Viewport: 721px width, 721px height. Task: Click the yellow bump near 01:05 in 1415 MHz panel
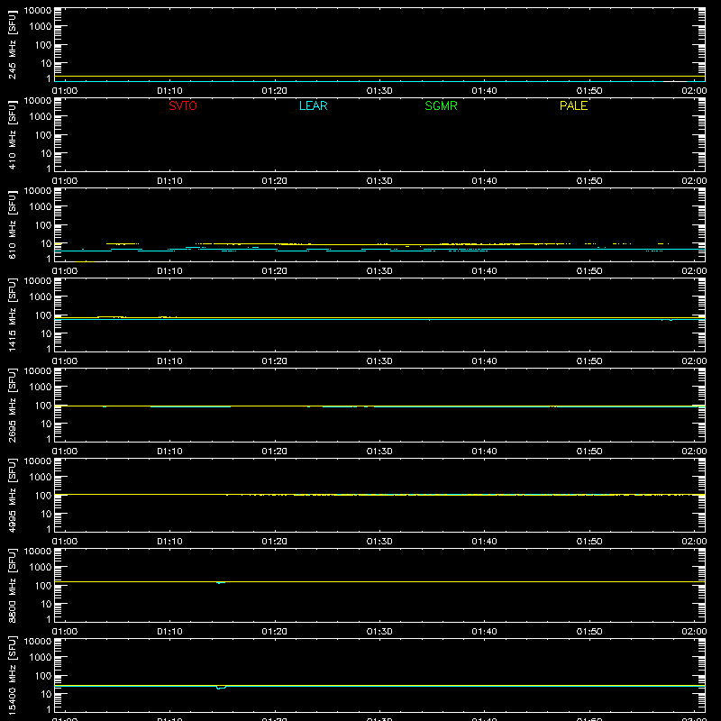click(111, 317)
